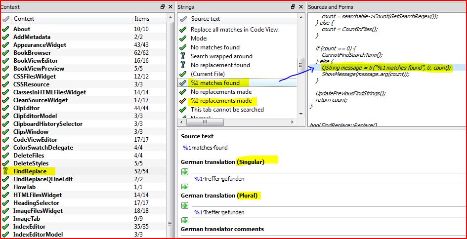Click the German Plural translation field

tap(329, 212)
